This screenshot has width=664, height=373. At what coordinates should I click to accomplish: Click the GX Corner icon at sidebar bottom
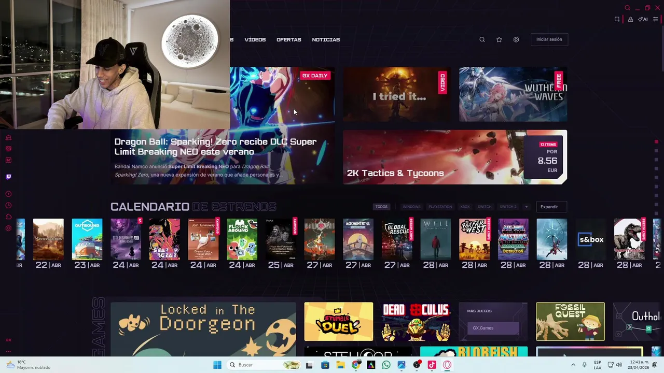(x=8, y=340)
